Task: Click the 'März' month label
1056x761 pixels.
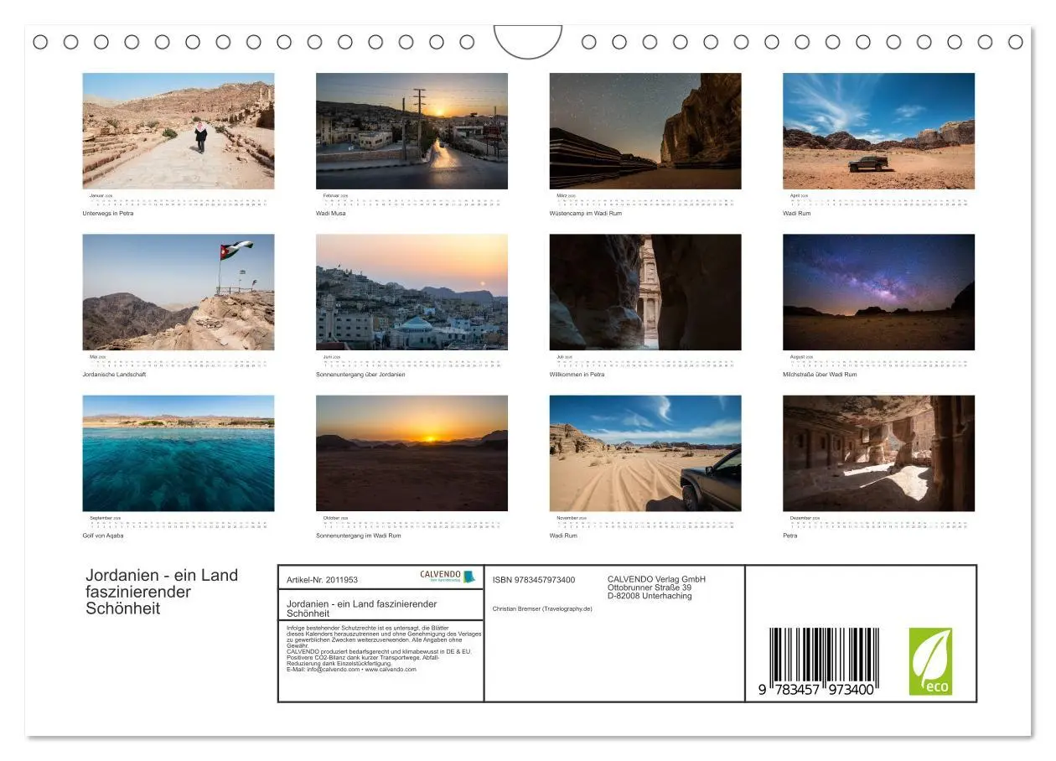Action: (562, 195)
